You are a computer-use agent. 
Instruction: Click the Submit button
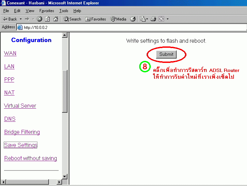[x=166, y=54]
